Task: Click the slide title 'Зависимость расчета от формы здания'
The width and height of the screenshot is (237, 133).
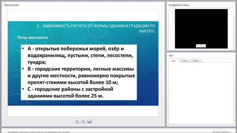Action: click(x=96, y=28)
